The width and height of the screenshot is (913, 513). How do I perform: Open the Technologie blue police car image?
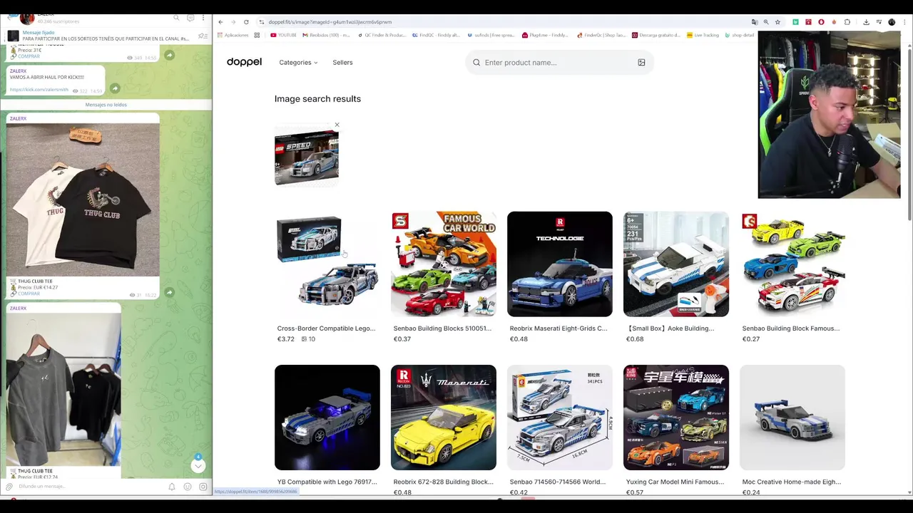tap(560, 264)
